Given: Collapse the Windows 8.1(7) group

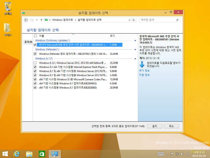Looking at the screenshot, I should point(135,59).
